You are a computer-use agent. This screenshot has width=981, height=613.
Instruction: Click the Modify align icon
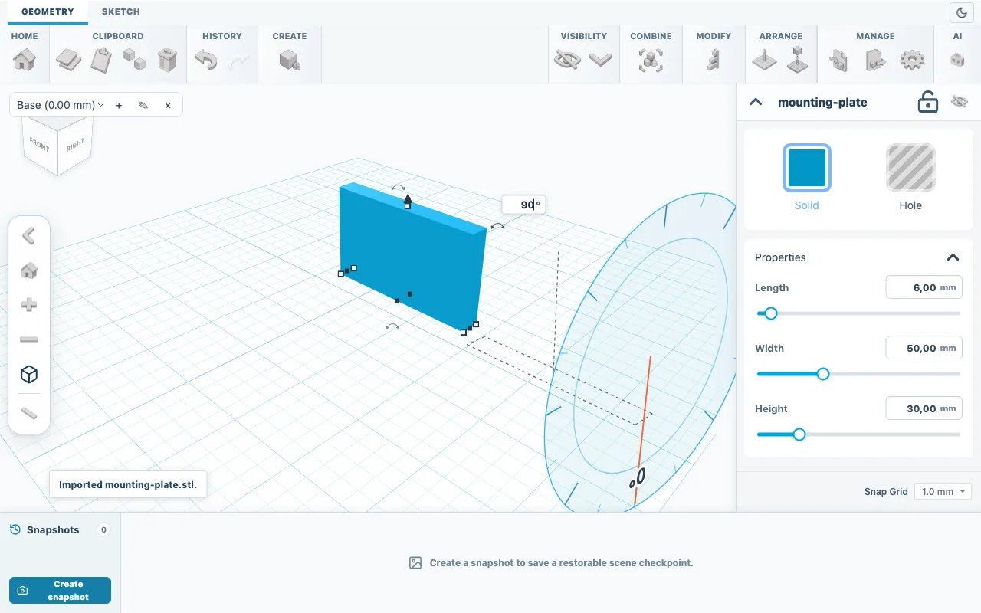coord(714,60)
